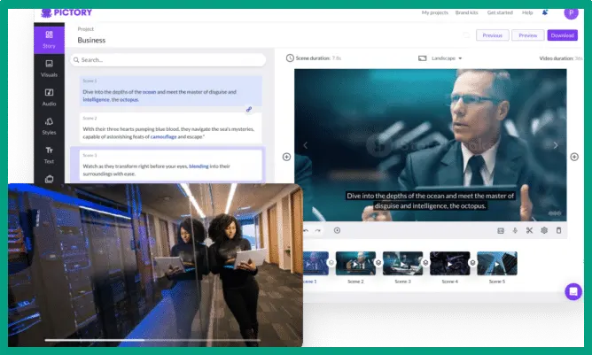Select the Scene 1 thumbnail in timeline

pos(315,263)
